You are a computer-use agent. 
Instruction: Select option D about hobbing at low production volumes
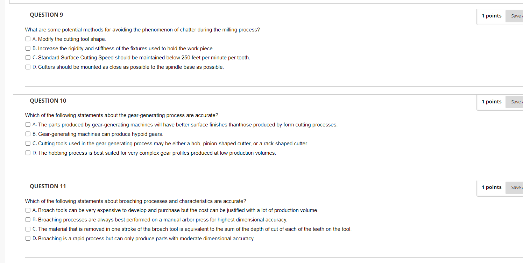point(28,153)
